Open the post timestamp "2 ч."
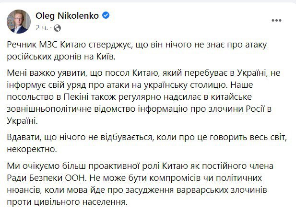 (x=42, y=26)
